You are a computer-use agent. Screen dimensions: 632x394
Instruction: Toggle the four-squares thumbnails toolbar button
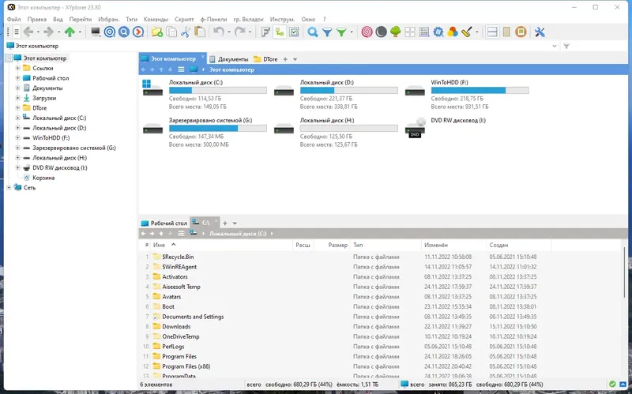coord(409,32)
